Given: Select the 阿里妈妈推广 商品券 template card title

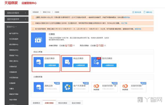Looking at the screenshot, I should [137, 86].
